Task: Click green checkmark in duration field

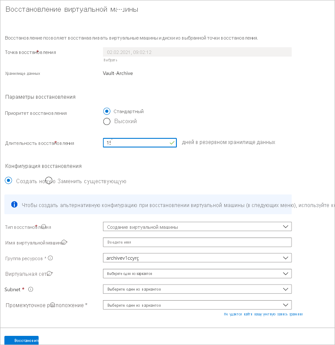Action: click(x=172, y=143)
